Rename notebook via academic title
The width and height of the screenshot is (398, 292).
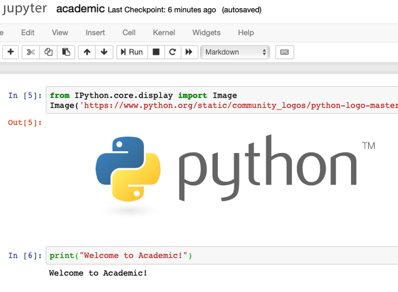click(80, 9)
